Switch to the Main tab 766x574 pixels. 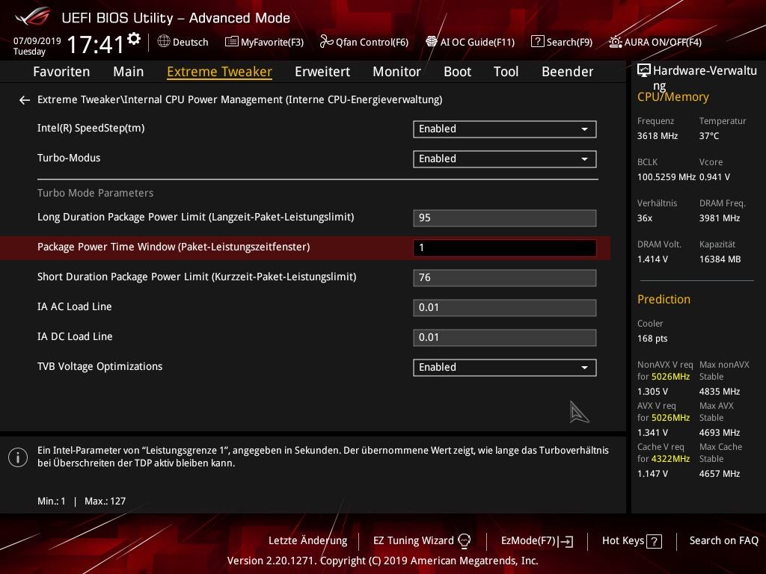click(x=129, y=72)
